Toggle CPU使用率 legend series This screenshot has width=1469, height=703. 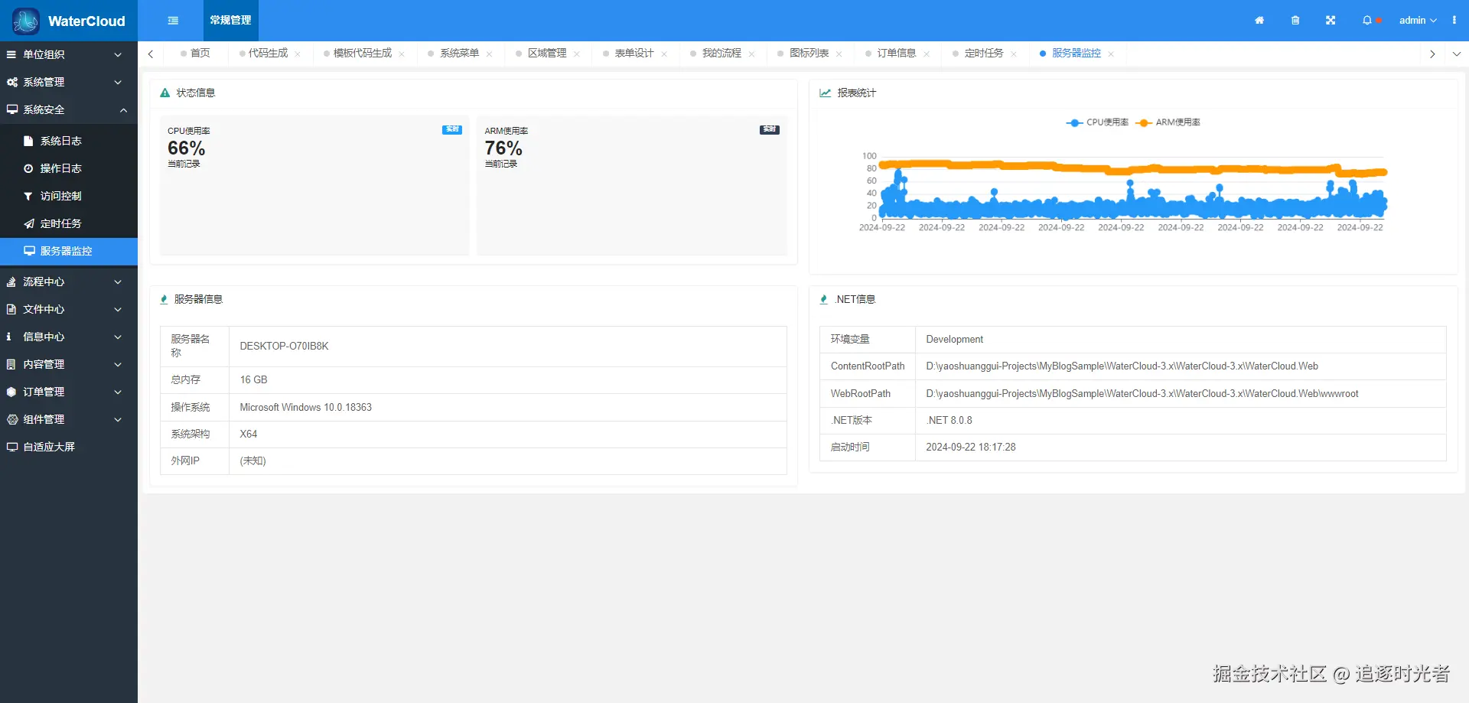click(x=1097, y=122)
